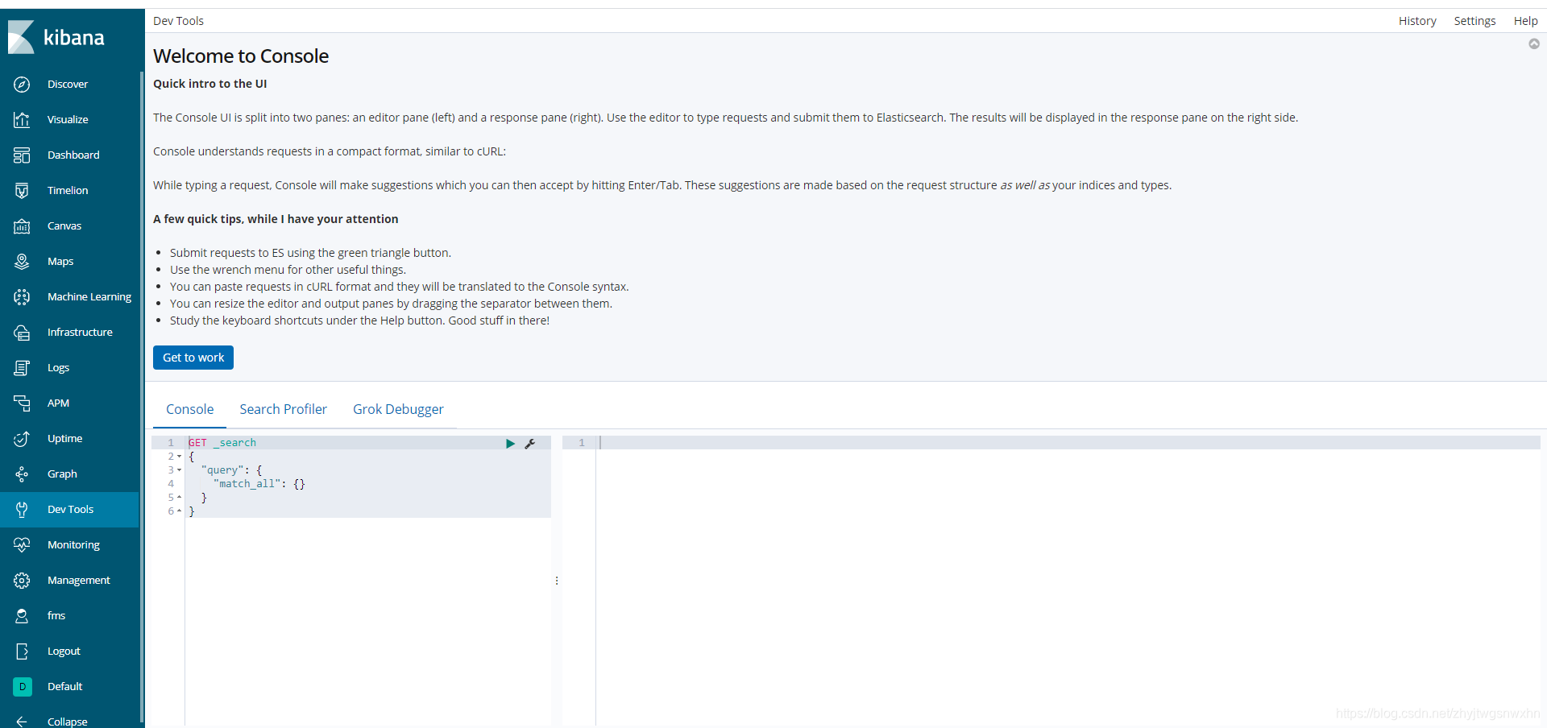The image size is (1547, 728).
Task: Click the Logout door icon
Action: click(x=22, y=651)
